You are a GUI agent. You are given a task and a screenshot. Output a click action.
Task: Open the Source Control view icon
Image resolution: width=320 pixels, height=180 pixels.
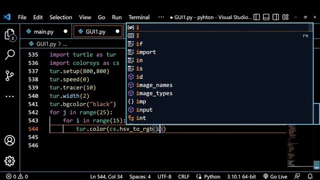[x=9, y=75]
